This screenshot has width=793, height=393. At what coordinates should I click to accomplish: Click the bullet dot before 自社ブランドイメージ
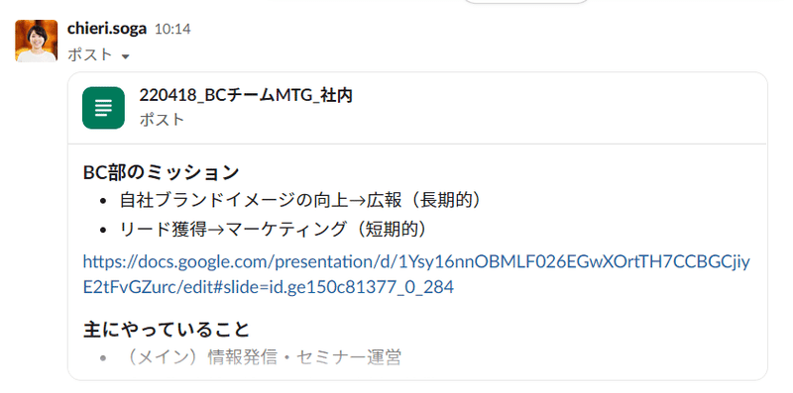pos(103,202)
